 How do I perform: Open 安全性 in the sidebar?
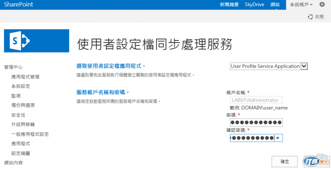18,115
